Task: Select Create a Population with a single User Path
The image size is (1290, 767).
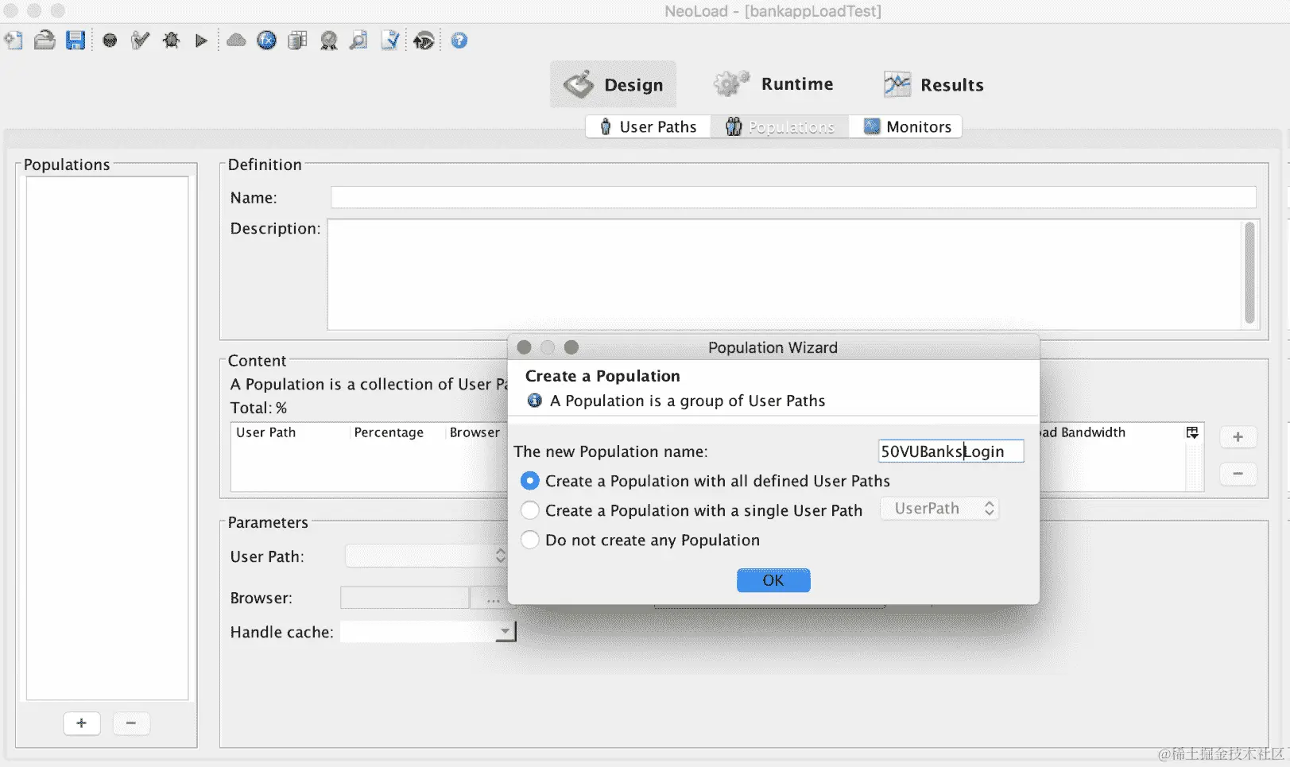Action: point(530,510)
